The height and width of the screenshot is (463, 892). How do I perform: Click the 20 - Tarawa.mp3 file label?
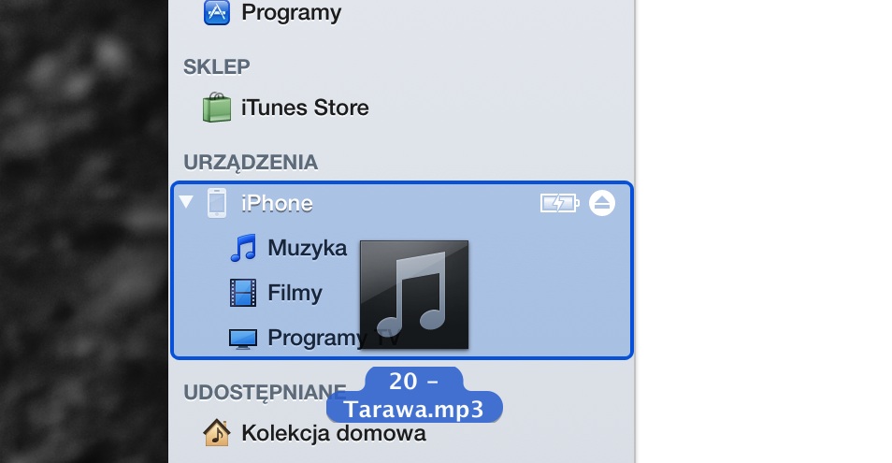(x=414, y=396)
